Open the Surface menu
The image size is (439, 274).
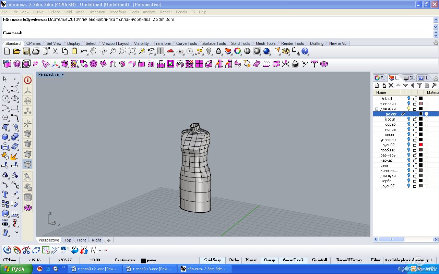pyautogui.click(x=54, y=12)
